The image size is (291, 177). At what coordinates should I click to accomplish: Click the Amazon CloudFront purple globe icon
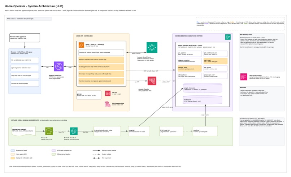tap(58, 66)
